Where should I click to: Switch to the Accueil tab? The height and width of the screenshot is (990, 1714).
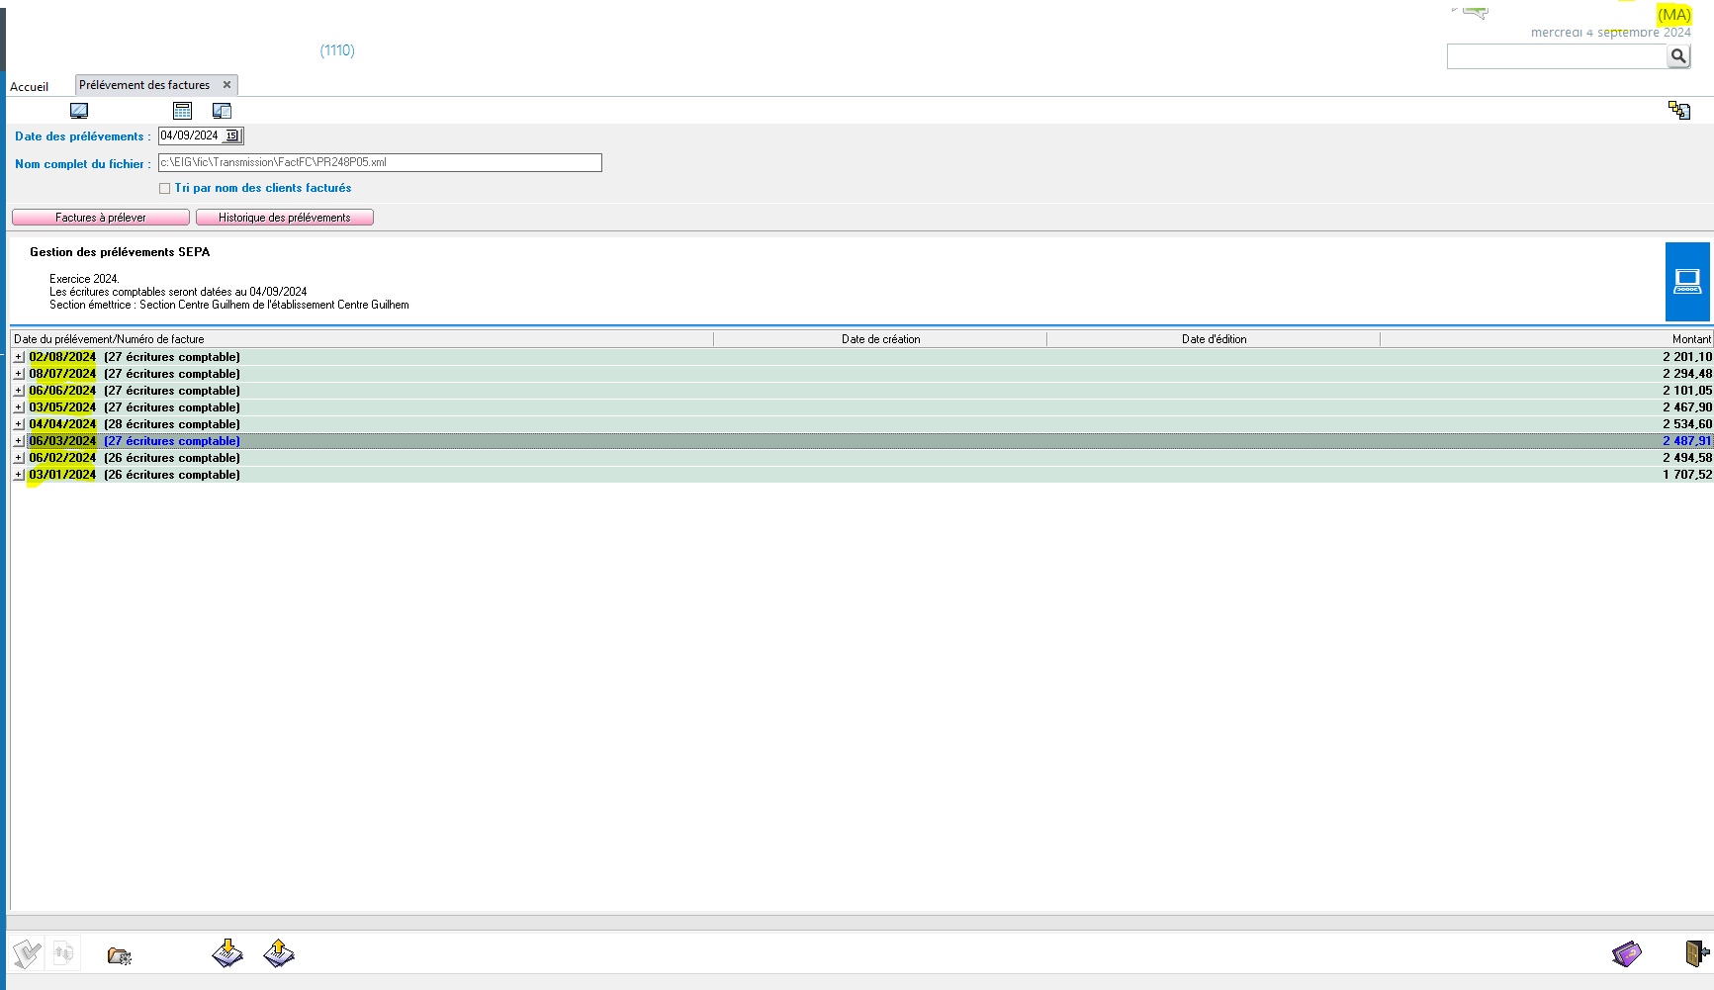tap(30, 87)
